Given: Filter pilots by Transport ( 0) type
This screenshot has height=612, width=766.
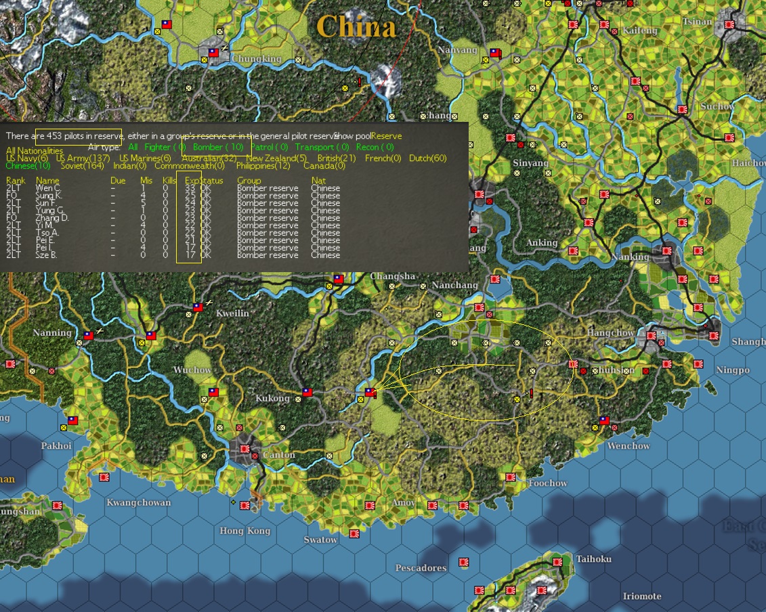Looking at the screenshot, I should 322,147.
